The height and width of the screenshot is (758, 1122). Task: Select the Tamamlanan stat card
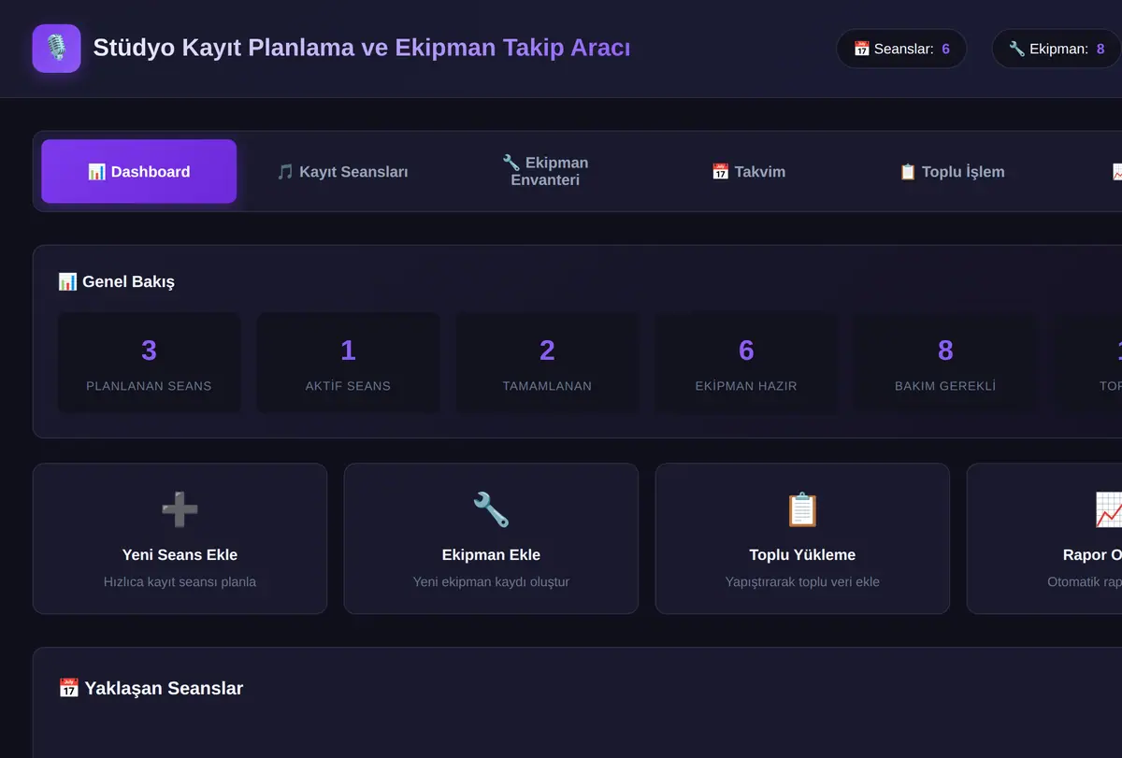point(547,363)
